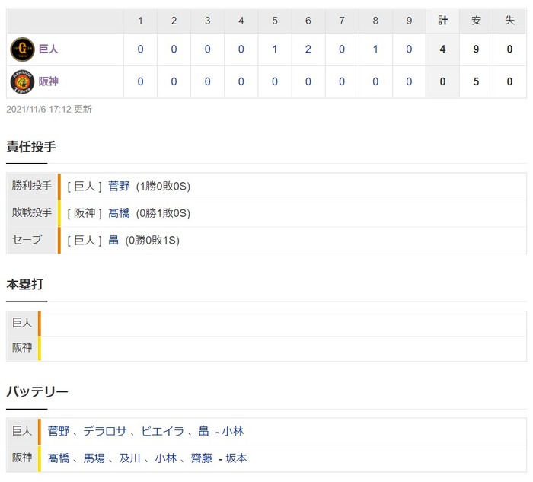533x482 pixels.
Task: Open winning pitcher 菅野 profile link
Action: click(x=119, y=186)
